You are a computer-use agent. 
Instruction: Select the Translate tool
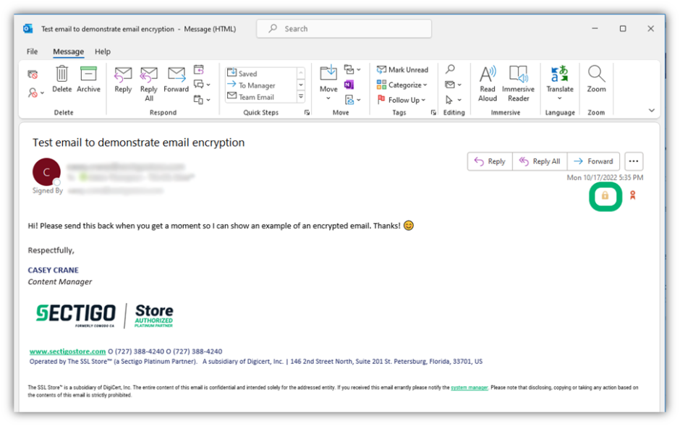559,82
